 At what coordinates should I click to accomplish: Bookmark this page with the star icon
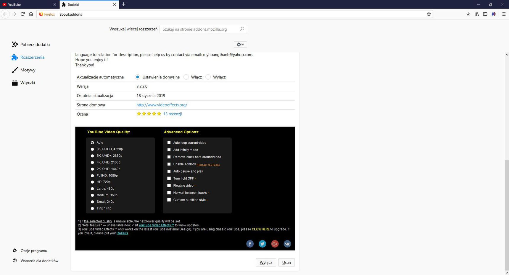pos(429,14)
